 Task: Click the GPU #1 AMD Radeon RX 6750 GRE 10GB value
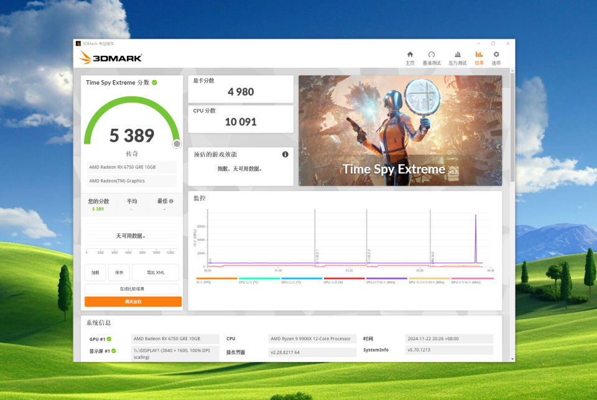(175, 338)
